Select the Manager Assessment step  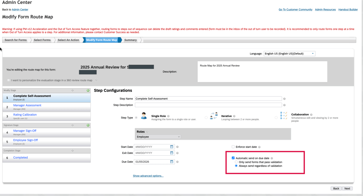point(27,105)
